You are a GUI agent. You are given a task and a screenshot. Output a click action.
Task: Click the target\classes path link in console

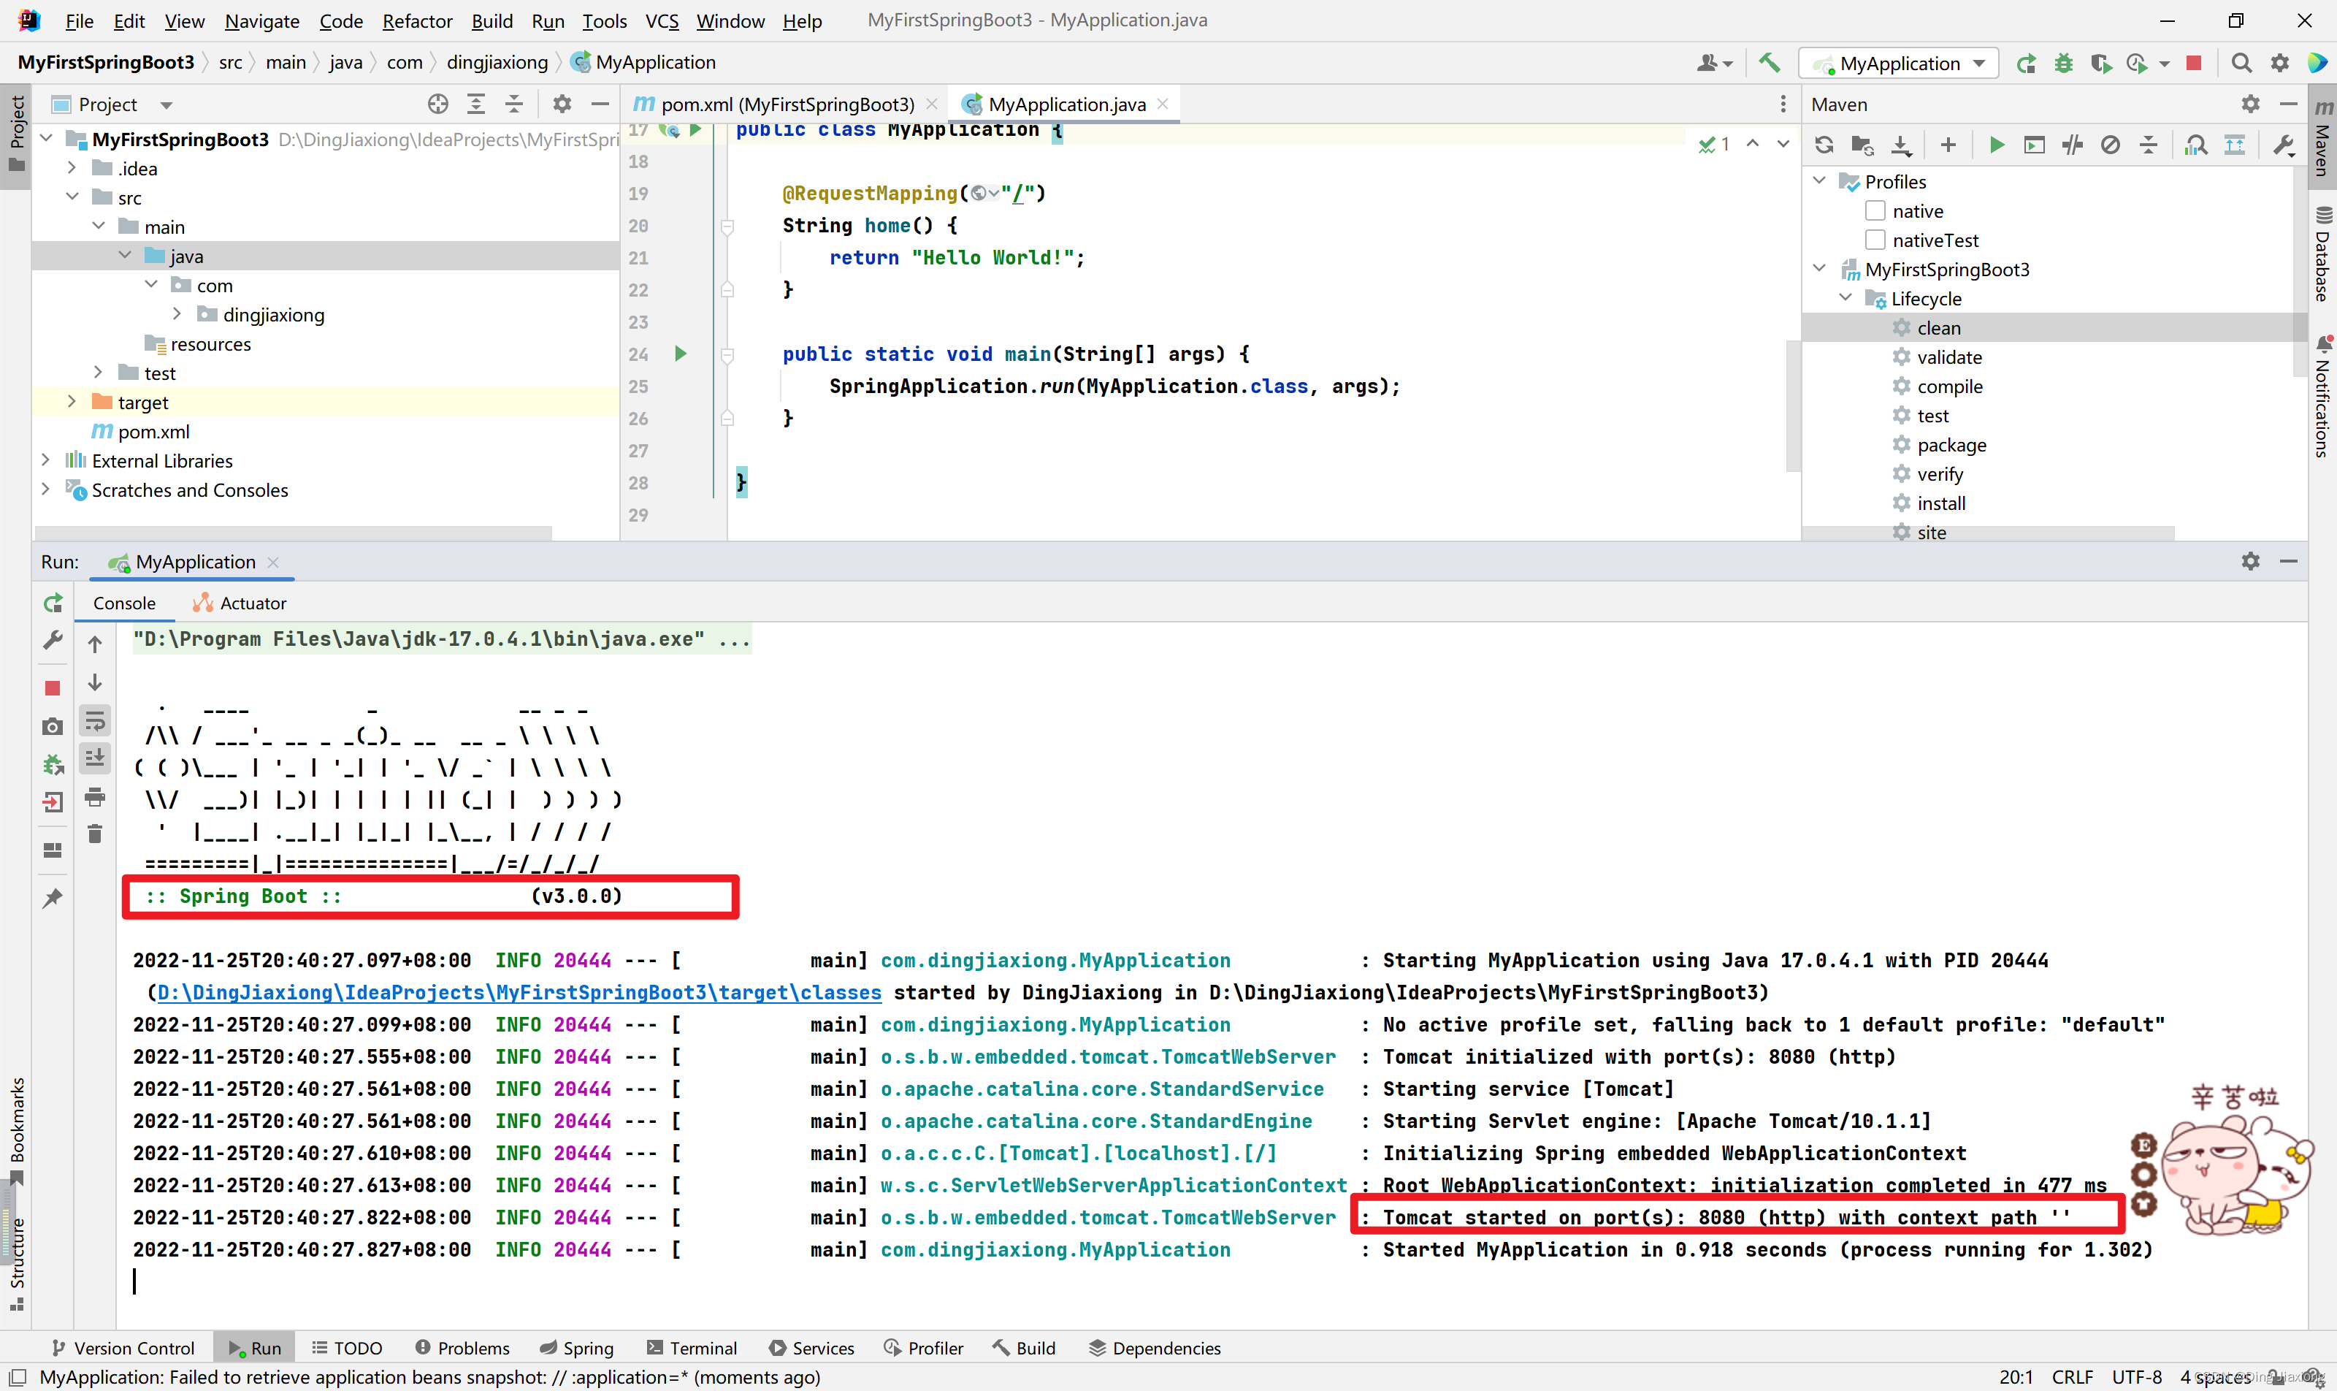519,993
